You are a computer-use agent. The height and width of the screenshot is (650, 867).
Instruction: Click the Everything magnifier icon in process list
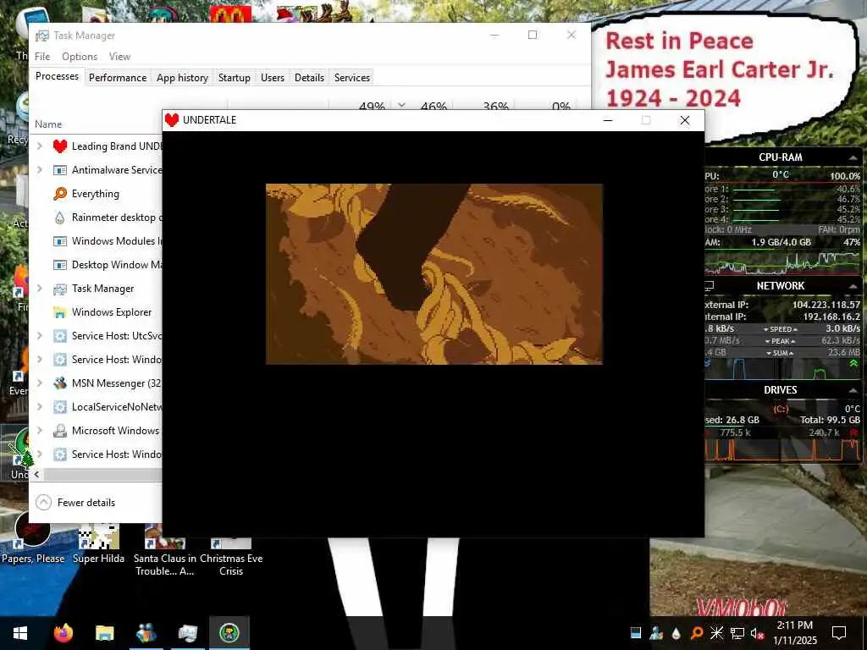[x=60, y=194]
